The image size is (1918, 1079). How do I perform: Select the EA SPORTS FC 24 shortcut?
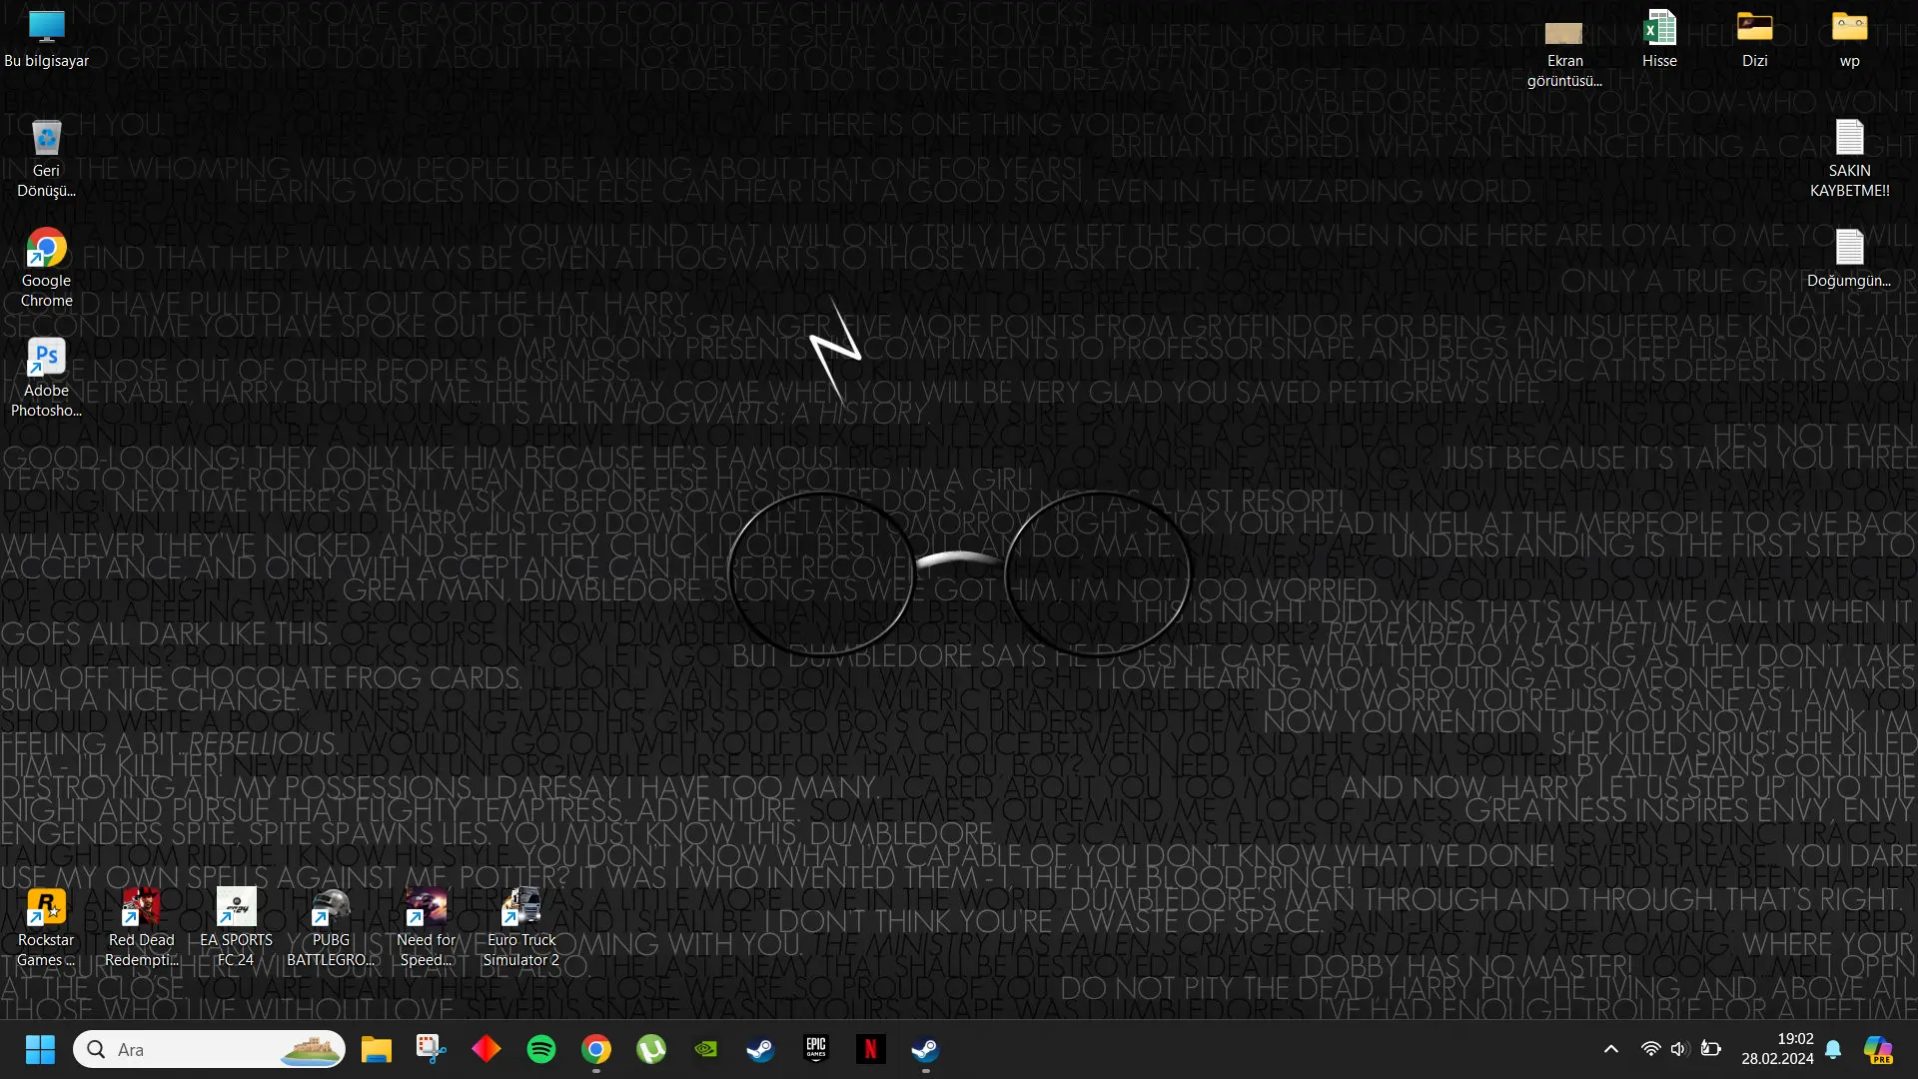pyautogui.click(x=236, y=928)
